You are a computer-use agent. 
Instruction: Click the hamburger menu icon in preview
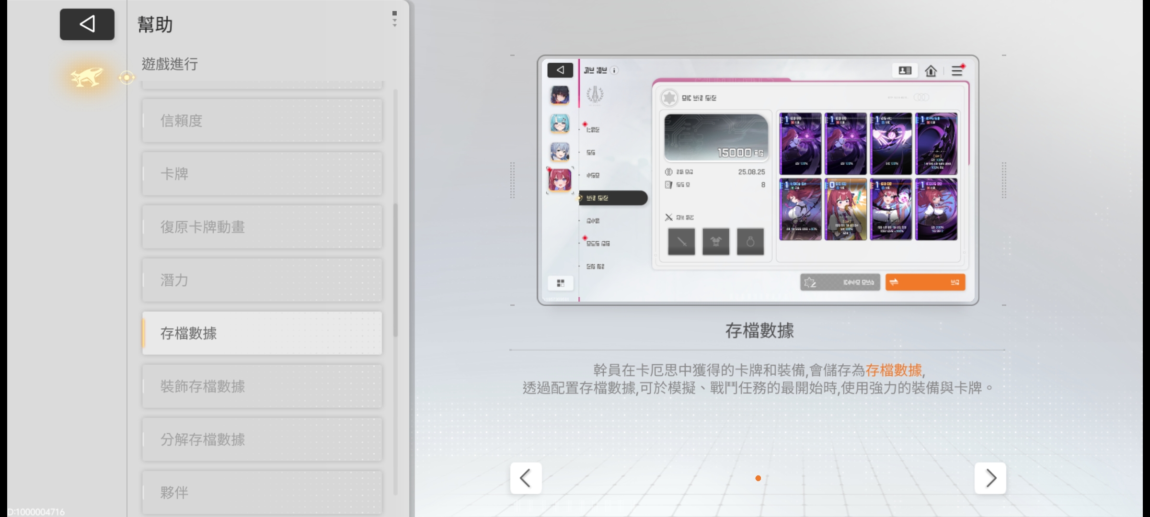(957, 71)
